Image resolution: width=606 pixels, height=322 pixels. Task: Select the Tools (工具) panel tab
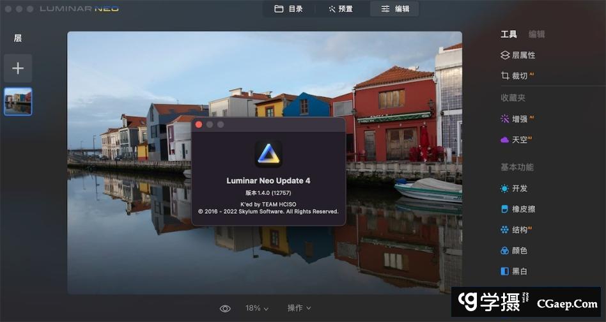(x=508, y=34)
